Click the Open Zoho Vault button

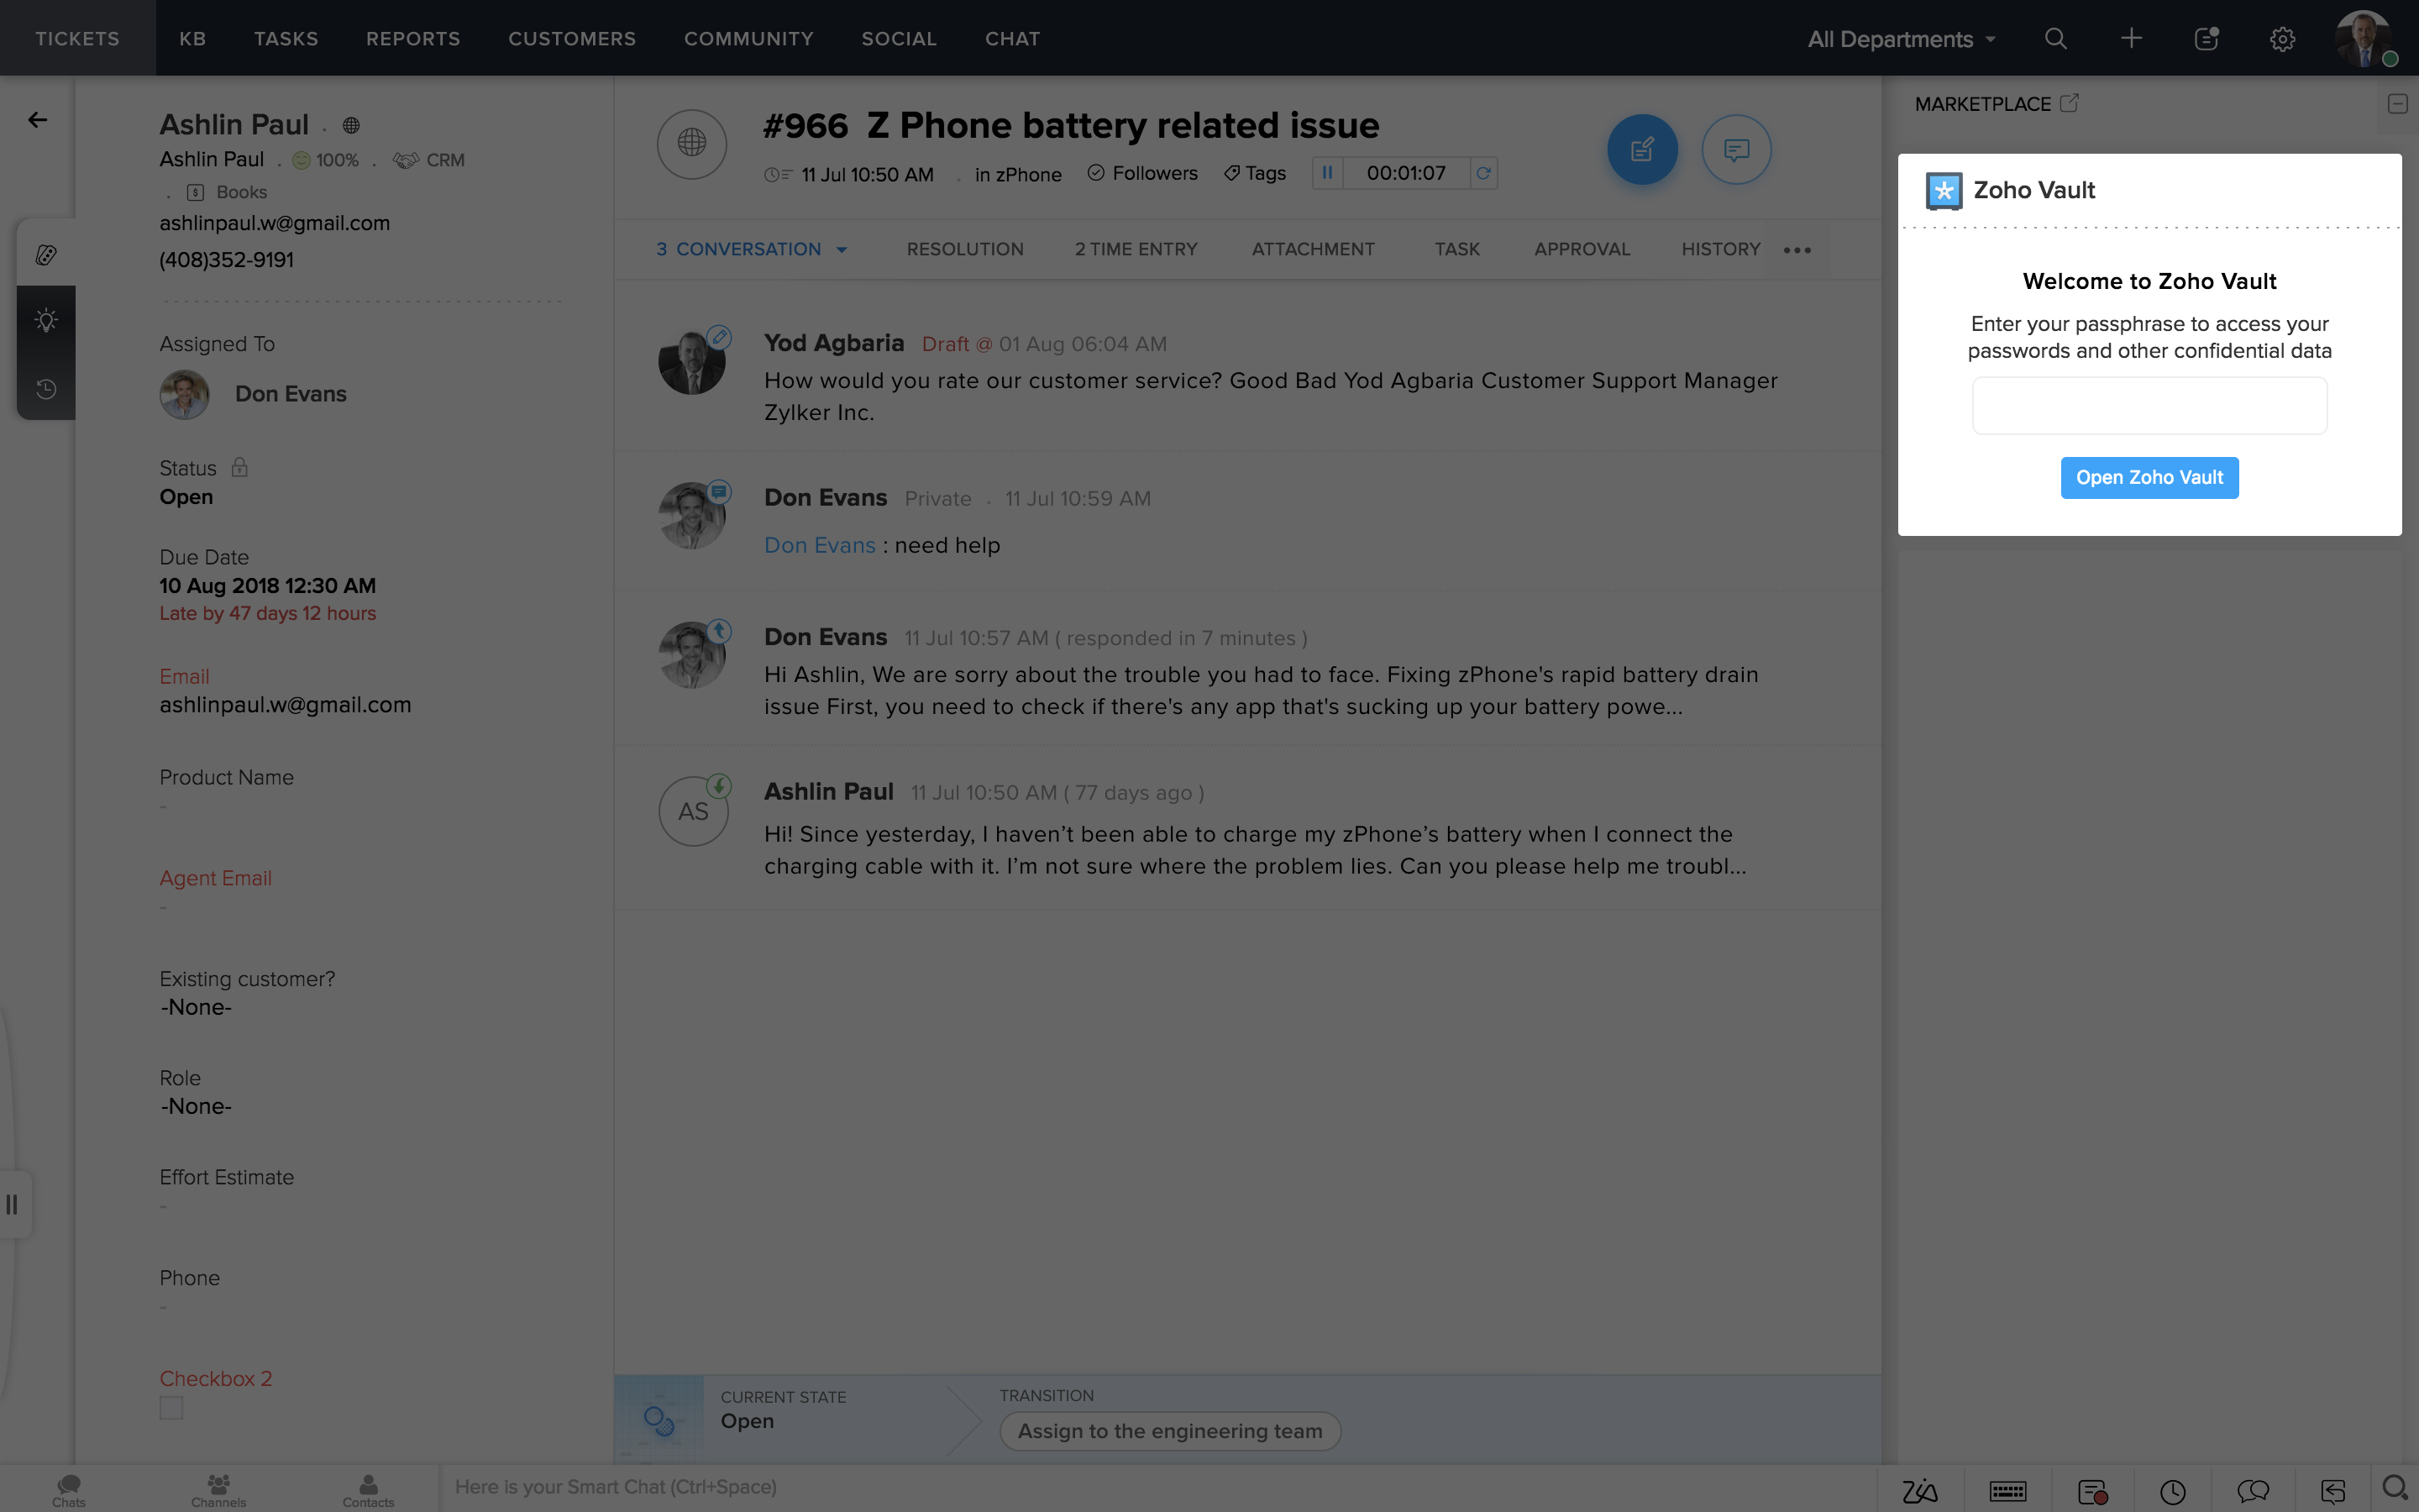[2149, 478]
